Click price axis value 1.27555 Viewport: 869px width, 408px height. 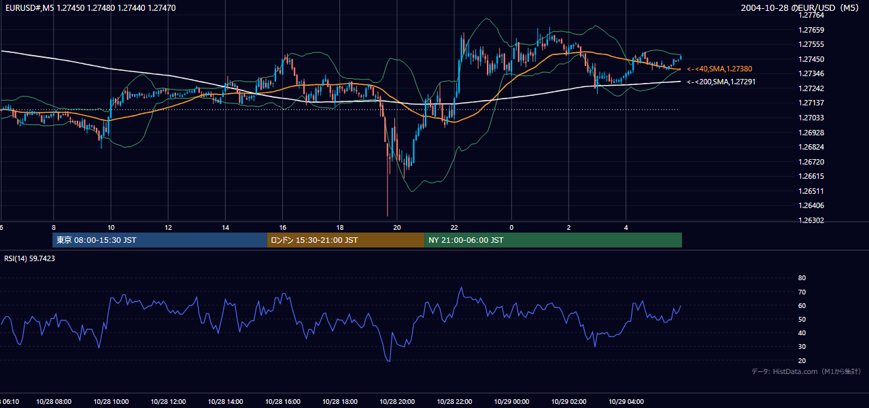[811, 45]
